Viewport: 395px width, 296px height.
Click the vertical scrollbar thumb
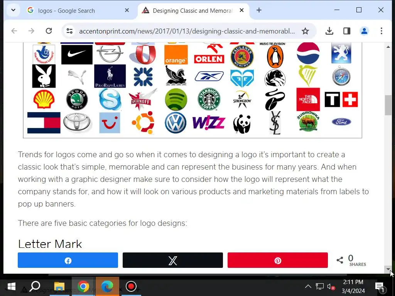(x=388, y=105)
